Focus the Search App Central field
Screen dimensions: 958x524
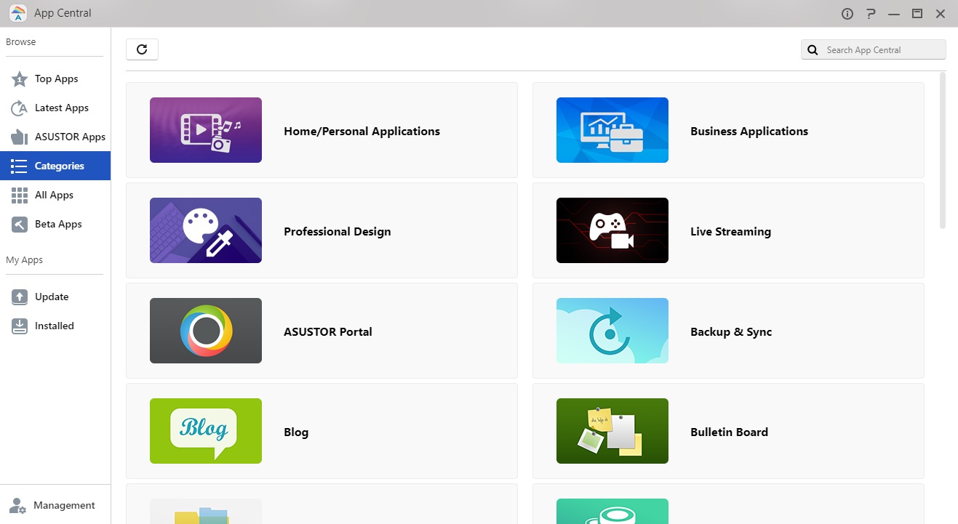click(x=874, y=50)
